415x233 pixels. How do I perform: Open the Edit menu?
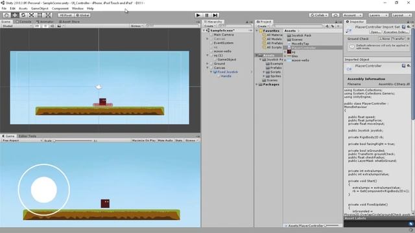pyautogui.click(x=12, y=8)
